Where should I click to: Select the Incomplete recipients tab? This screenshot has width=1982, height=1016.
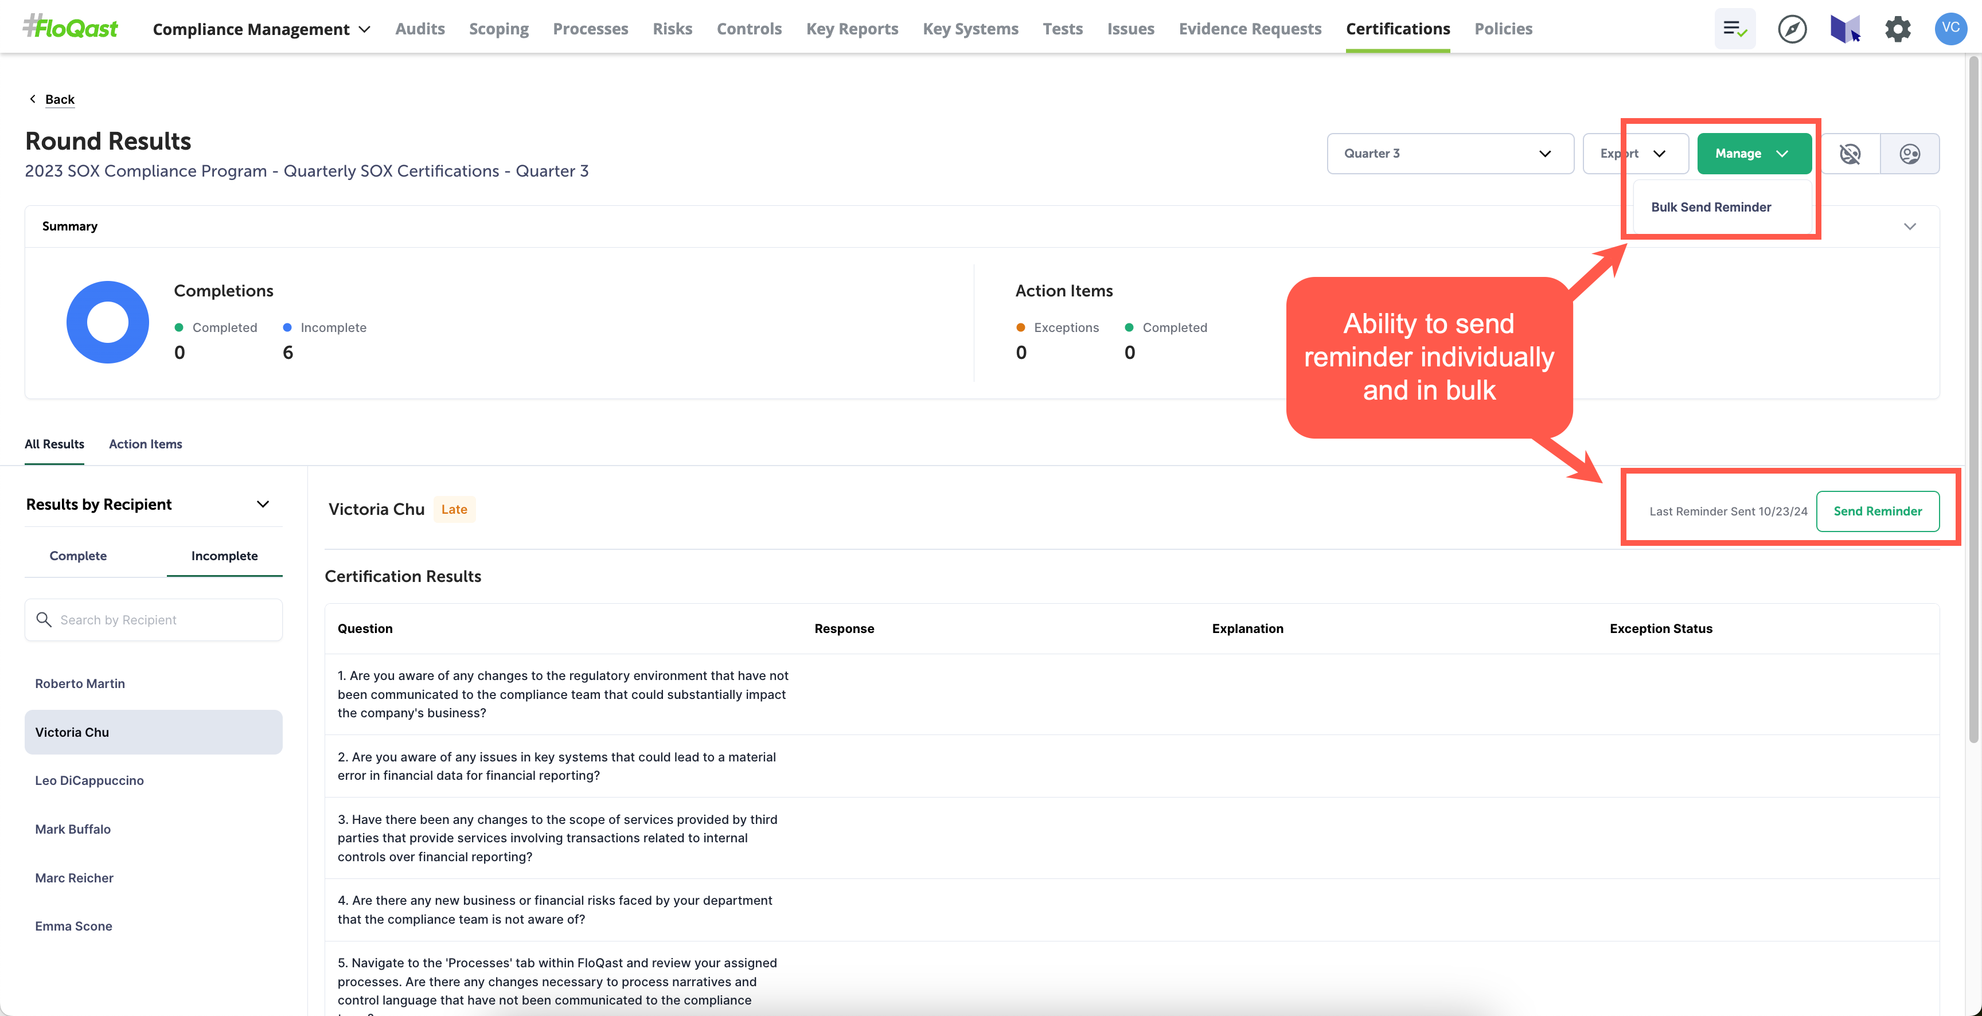[225, 555]
